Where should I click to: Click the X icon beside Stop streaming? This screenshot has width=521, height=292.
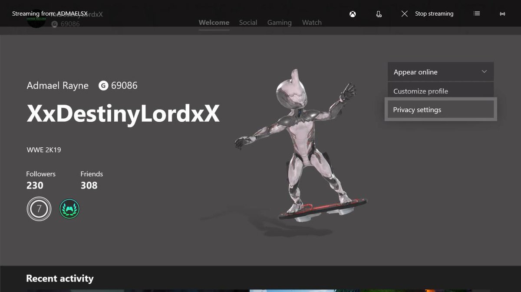(405, 14)
